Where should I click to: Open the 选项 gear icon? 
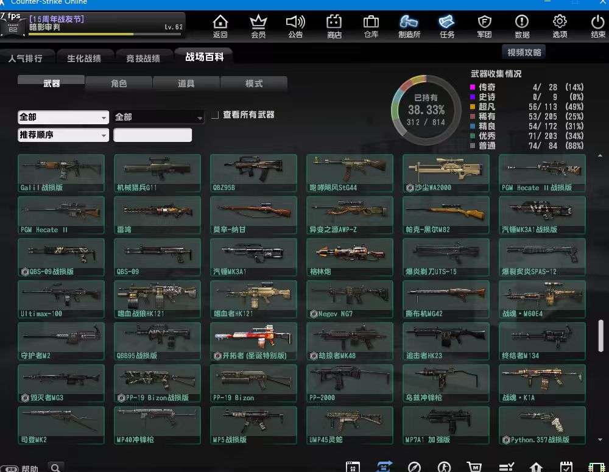pyautogui.click(x=560, y=26)
